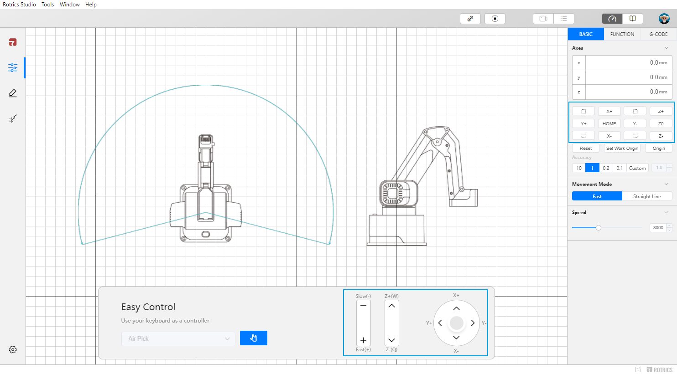Collapse the Speed section chevron
The height and width of the screenshot is (374, 677).
[x=667, y=212]
